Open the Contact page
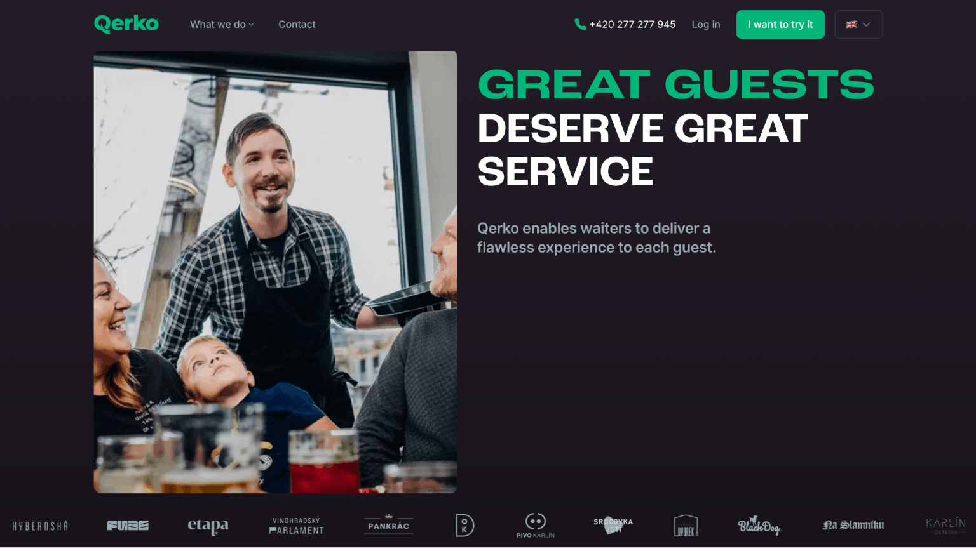The width and height of the screenshot is (976, 551). 297,24
